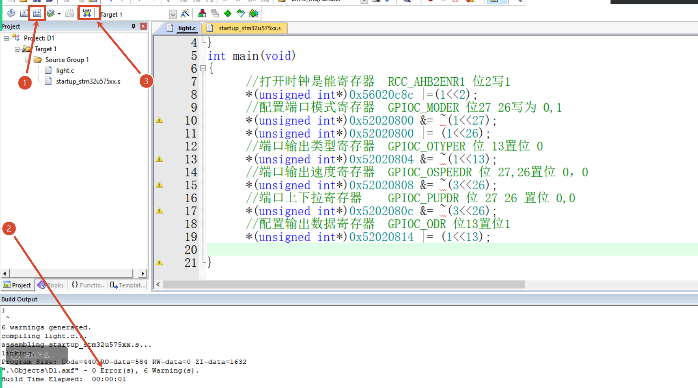The height and width of the screenshot is (388, 698).
Task: Close the Project panel
Action: pyautogui.click(x=143, y=27)
